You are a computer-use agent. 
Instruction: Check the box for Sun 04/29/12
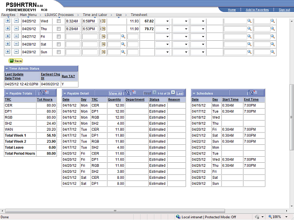click(58, 52)
